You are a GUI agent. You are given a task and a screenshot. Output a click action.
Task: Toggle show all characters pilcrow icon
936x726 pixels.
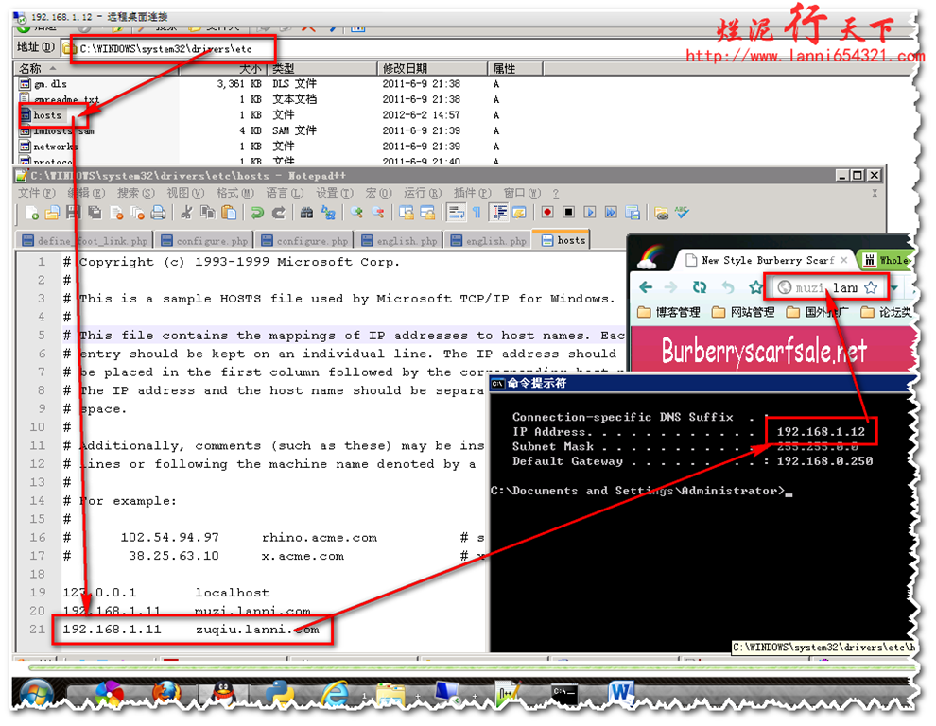tap(477, 213)
